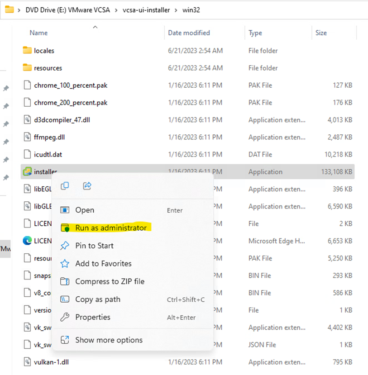The height and width of the screenshot is (375, 368).
Task: Choose Pin to Start option
Action: pyautogui.click(x=94, y=246)
